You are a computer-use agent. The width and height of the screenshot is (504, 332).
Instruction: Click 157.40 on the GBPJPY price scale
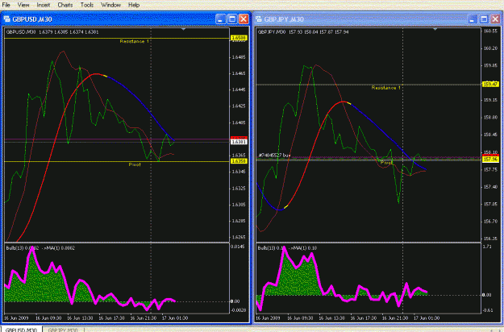point(490,187)
